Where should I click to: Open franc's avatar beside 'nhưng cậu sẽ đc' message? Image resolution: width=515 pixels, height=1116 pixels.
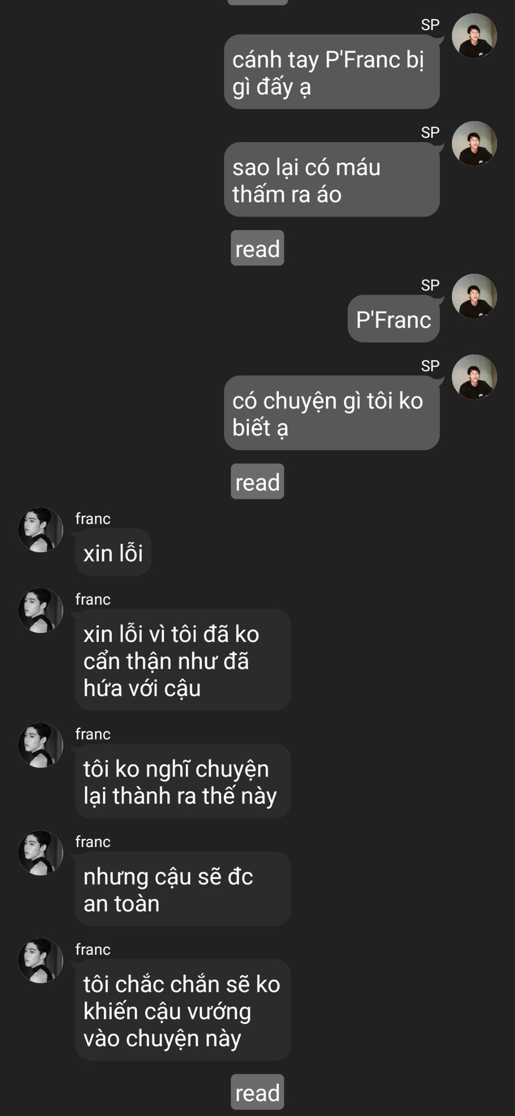tap(41, 853)
